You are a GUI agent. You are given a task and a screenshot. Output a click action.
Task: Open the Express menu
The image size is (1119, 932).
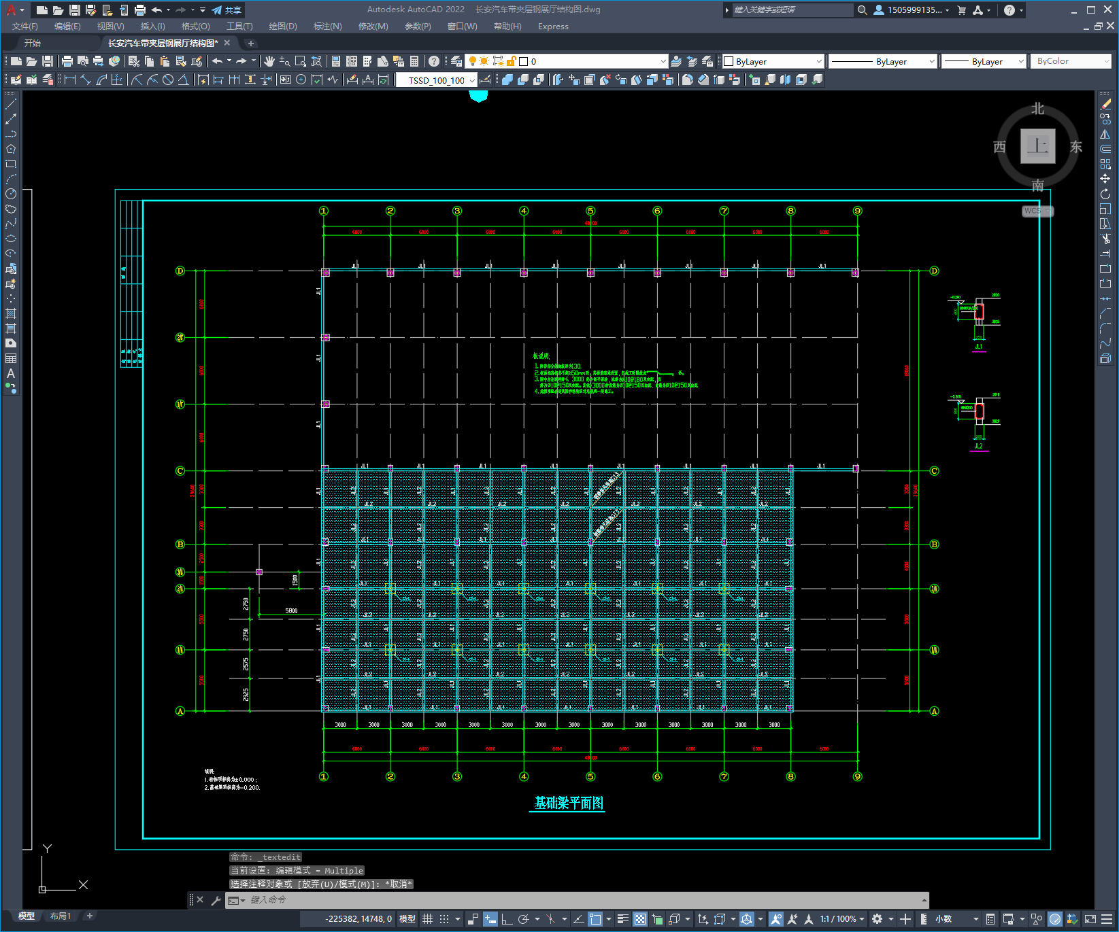tap(553, 27)
